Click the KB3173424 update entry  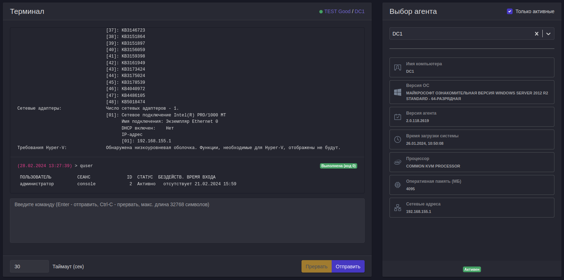coord(126,69)
